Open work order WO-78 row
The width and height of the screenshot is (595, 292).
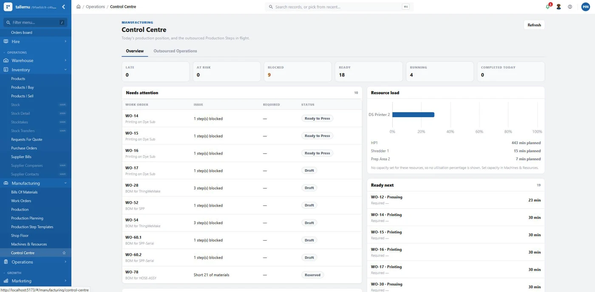click(242, 275)
